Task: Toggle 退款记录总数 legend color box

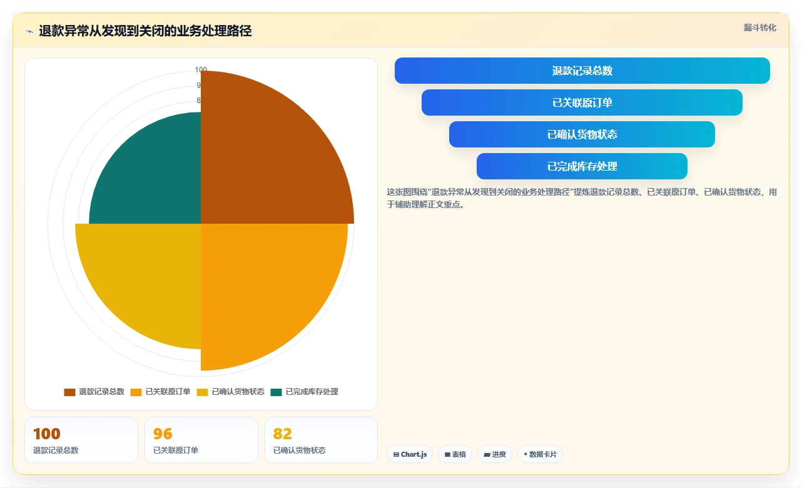Action: tap(69, 392)
